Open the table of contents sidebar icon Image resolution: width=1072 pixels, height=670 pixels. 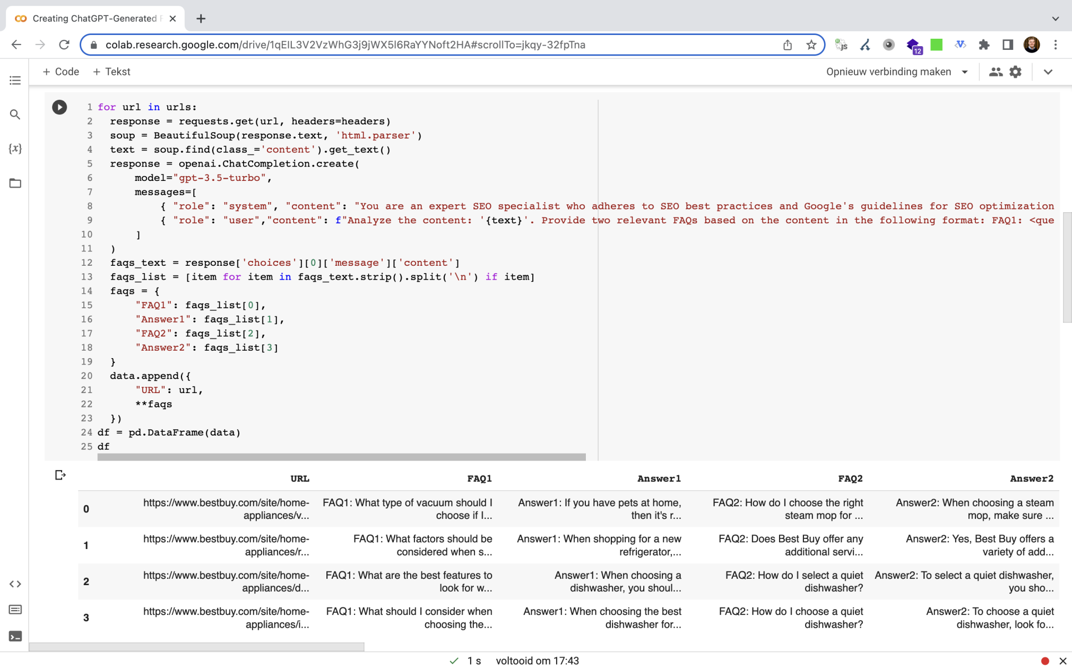[x=15, y=80]
